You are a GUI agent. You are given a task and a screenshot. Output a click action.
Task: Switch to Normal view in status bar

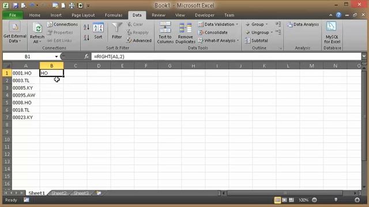(x=277, y=200)
